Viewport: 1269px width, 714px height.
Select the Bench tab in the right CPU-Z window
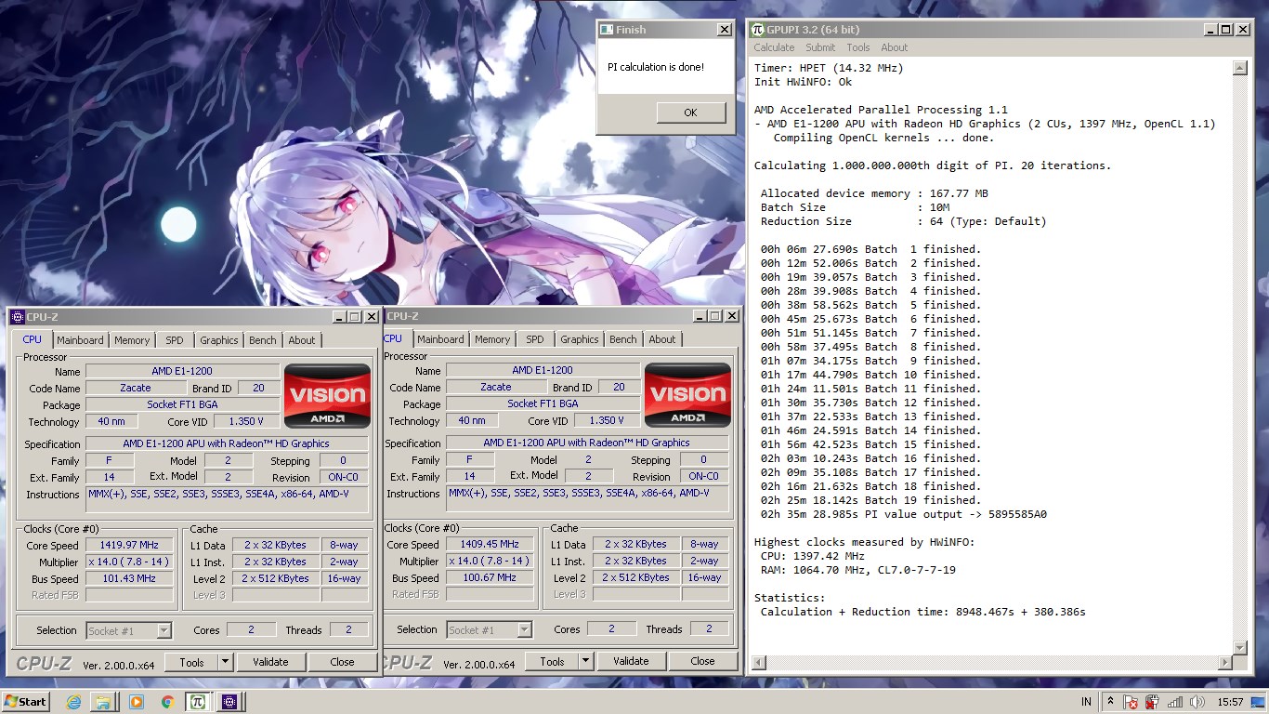pos(623,339)
